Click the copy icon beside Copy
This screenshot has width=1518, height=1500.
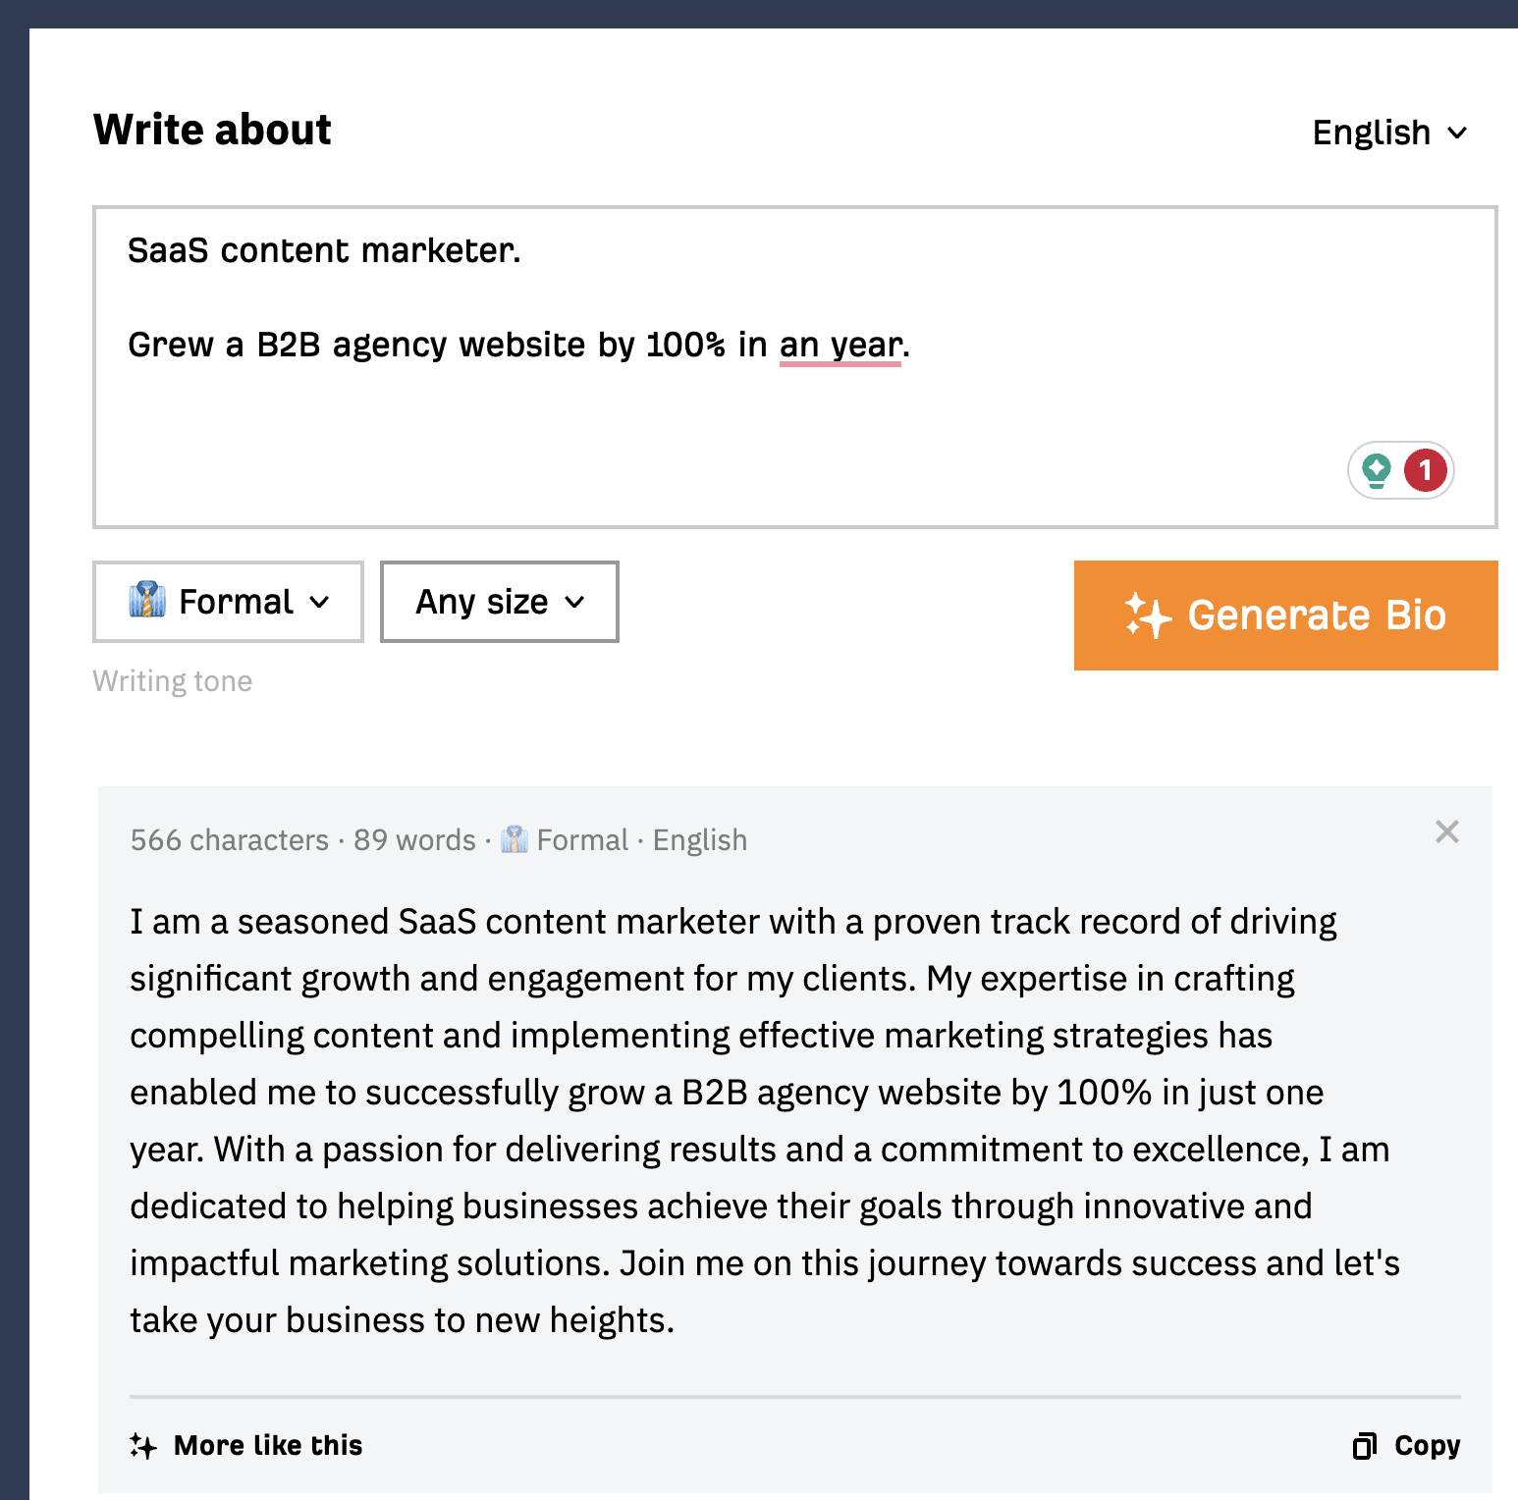(x=1365, y=1445)
